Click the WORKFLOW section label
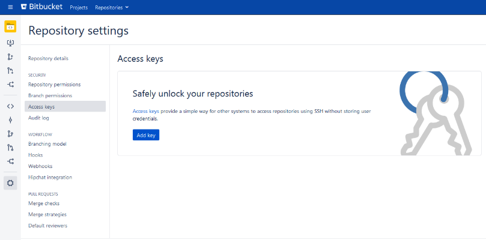The width and height of the screenshot is (486, 240). (x=40, y=135)
